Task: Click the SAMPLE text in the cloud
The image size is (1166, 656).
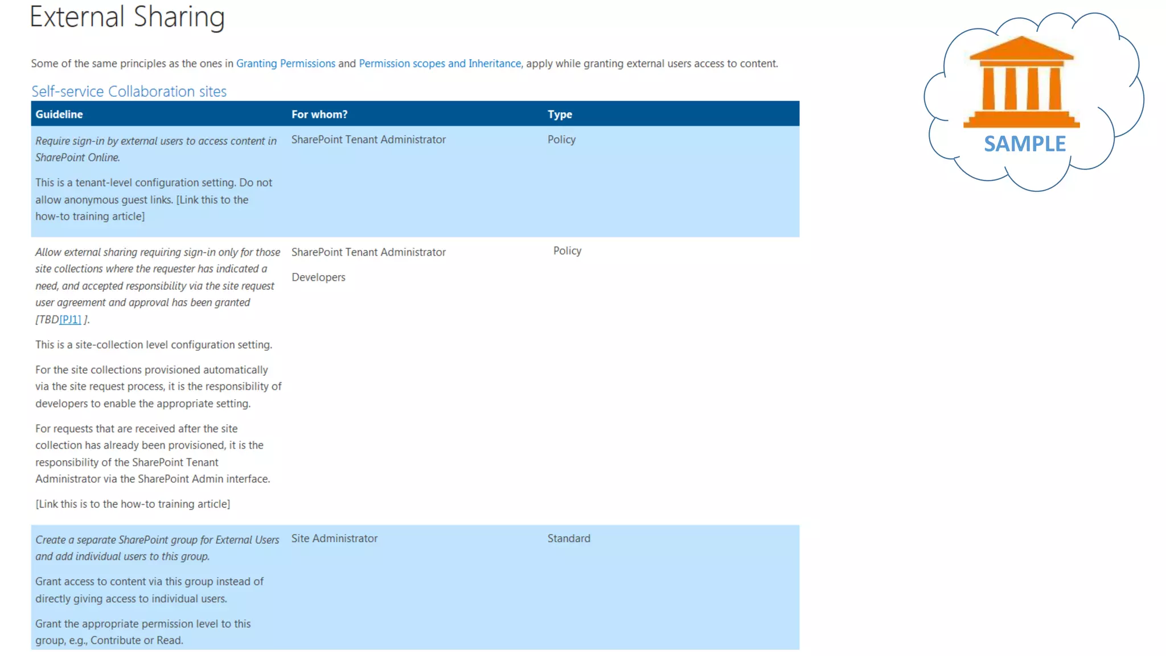Action: pyautogui.click(x=1024, y=143)
